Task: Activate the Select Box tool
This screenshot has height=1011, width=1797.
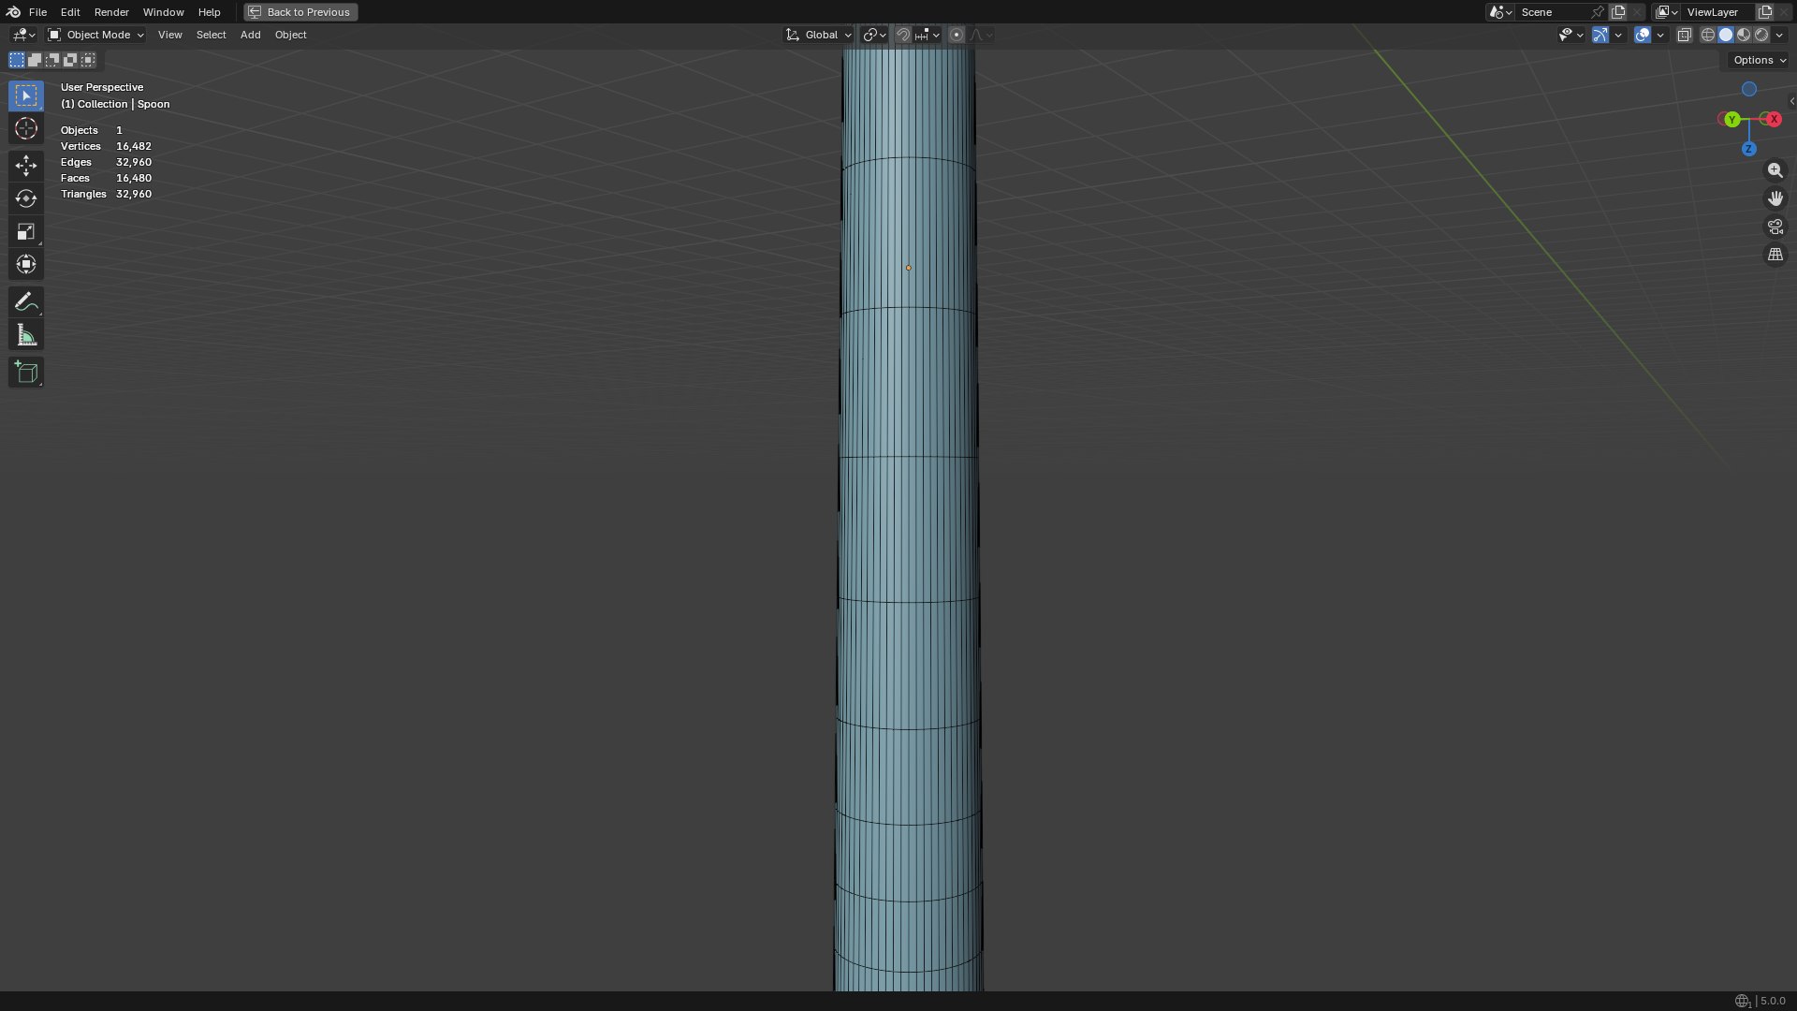Action: tap(26, 95)
